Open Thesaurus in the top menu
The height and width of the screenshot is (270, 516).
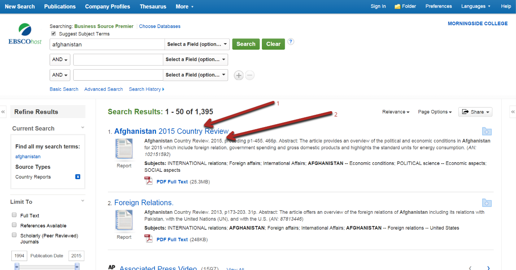click(x=153, y=7)
